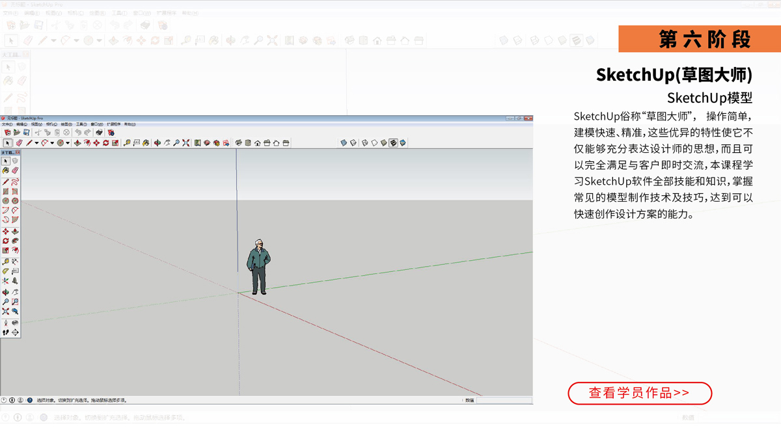Choose Rectangle tool in large tool set
781x441 pixels.
(6, 191)
